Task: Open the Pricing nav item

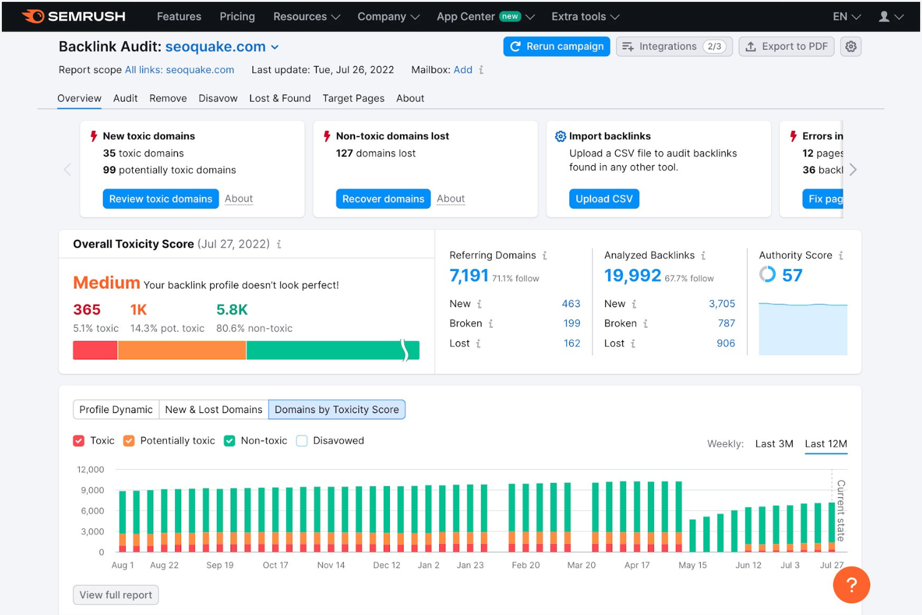Action: 237,17
